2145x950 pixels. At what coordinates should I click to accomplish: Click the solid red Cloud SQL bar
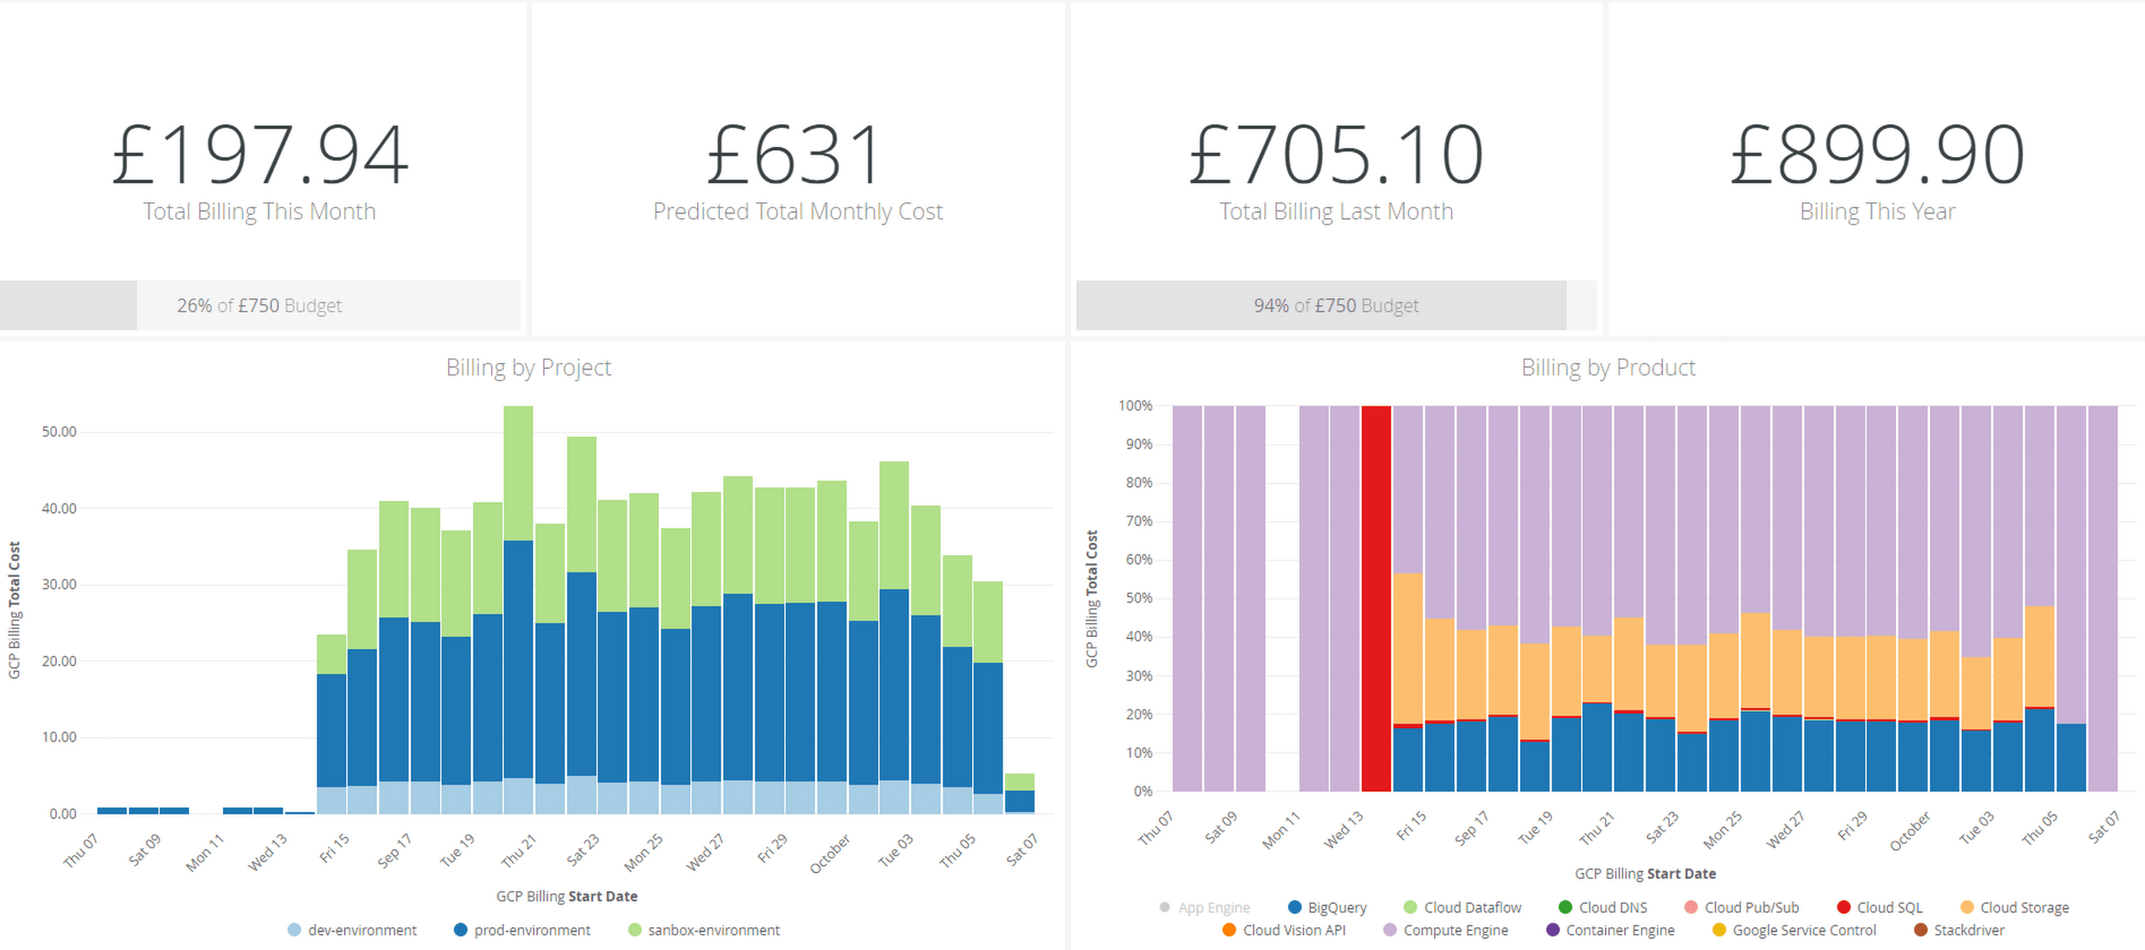click(1376, 598)
